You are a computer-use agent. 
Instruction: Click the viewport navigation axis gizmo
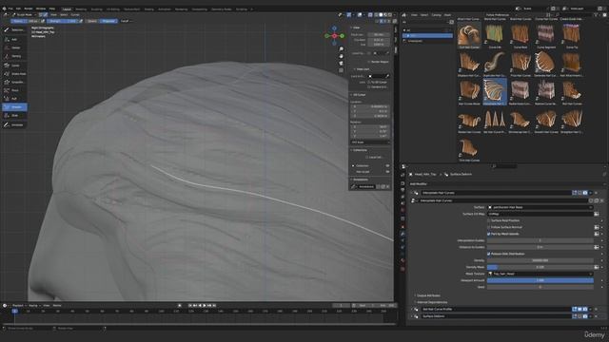click(334, 36)
